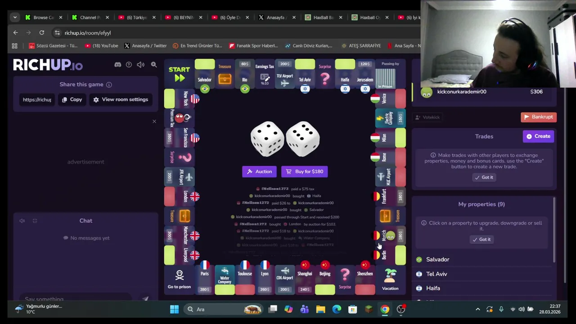576x324 pixels.
Task: Open Canlı Döviz Kurları bookmark
Action: 308,45
